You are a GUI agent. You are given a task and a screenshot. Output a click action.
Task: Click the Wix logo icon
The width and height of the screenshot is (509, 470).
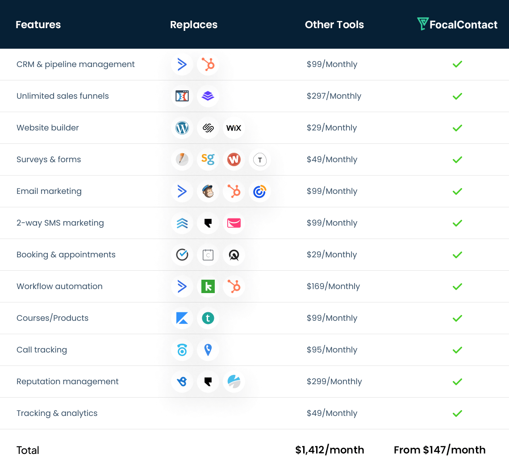tap(234, 128)
